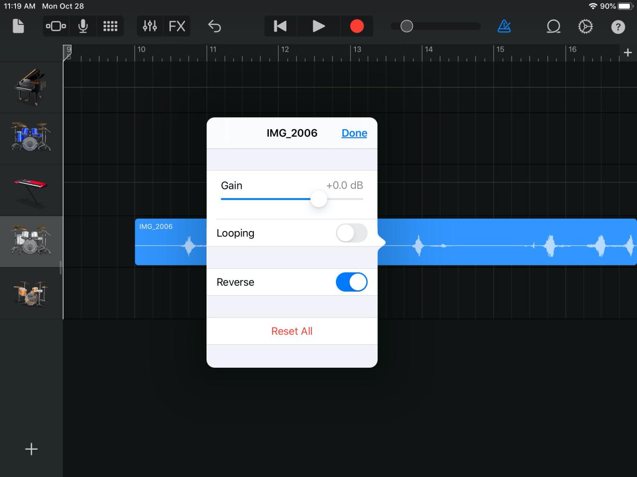Add song section with plus in ruler

coord(628,52)
